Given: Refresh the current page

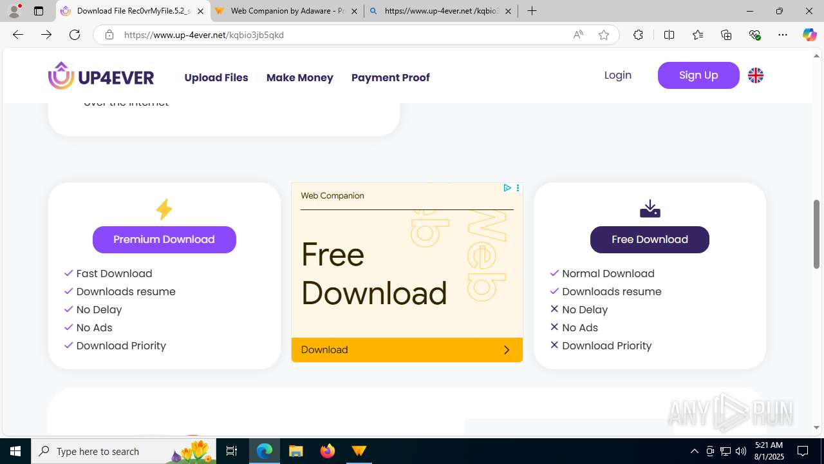Looking at the screenshot, I should (75, 35).
